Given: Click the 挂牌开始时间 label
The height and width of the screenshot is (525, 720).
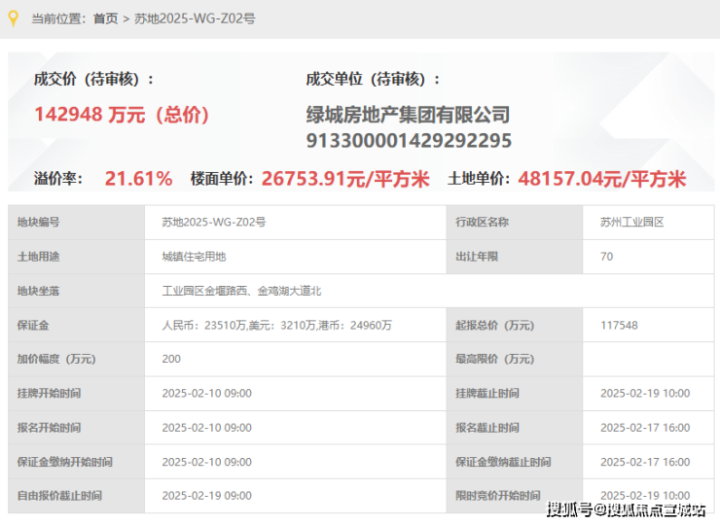Looking at the screenshot, I should click(x=49, y=394).
